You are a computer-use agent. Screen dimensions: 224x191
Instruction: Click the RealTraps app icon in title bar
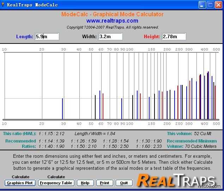point(4,5)
